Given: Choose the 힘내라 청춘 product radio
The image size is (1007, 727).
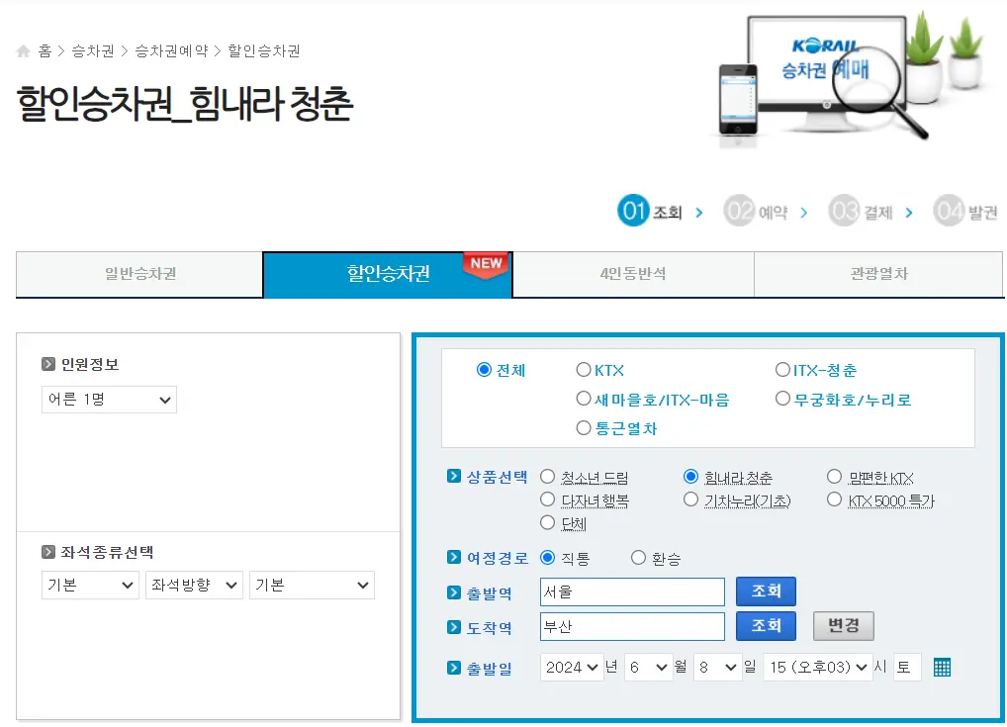Looking at the screenshot, I should pos(690,477).
